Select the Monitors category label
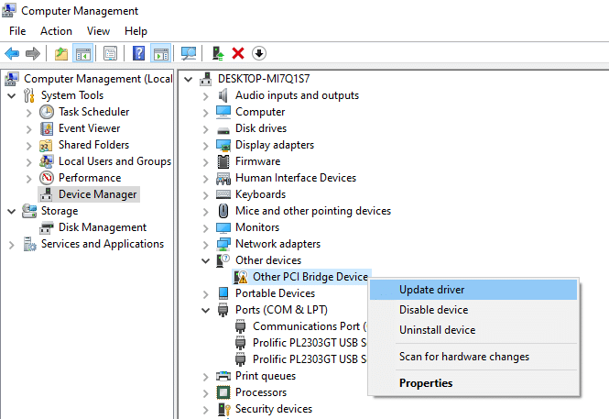The height and width of the screenshot is (419, 609). [257, 227]
